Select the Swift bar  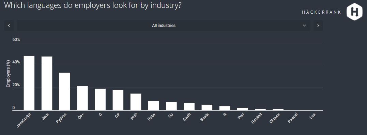pos(189,107)
